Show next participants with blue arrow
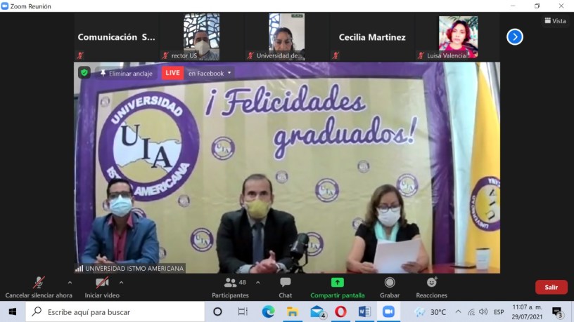 click(515, 36)
